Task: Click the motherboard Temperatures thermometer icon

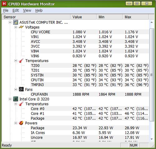Action: coord(21,61)
